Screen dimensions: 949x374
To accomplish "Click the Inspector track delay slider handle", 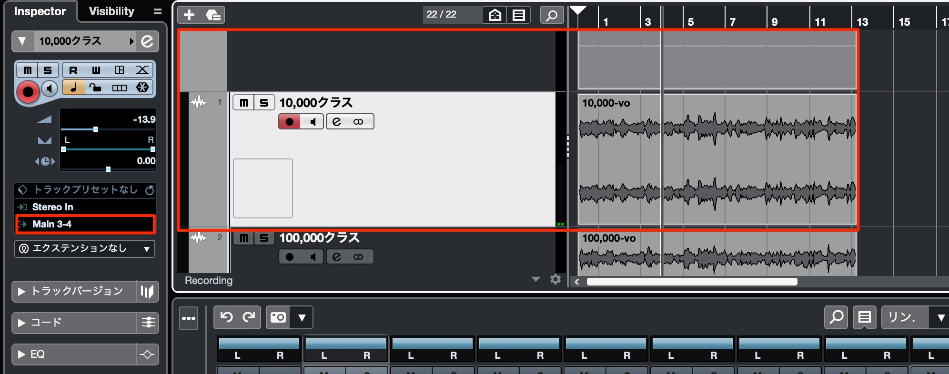I will click(108, 169).
